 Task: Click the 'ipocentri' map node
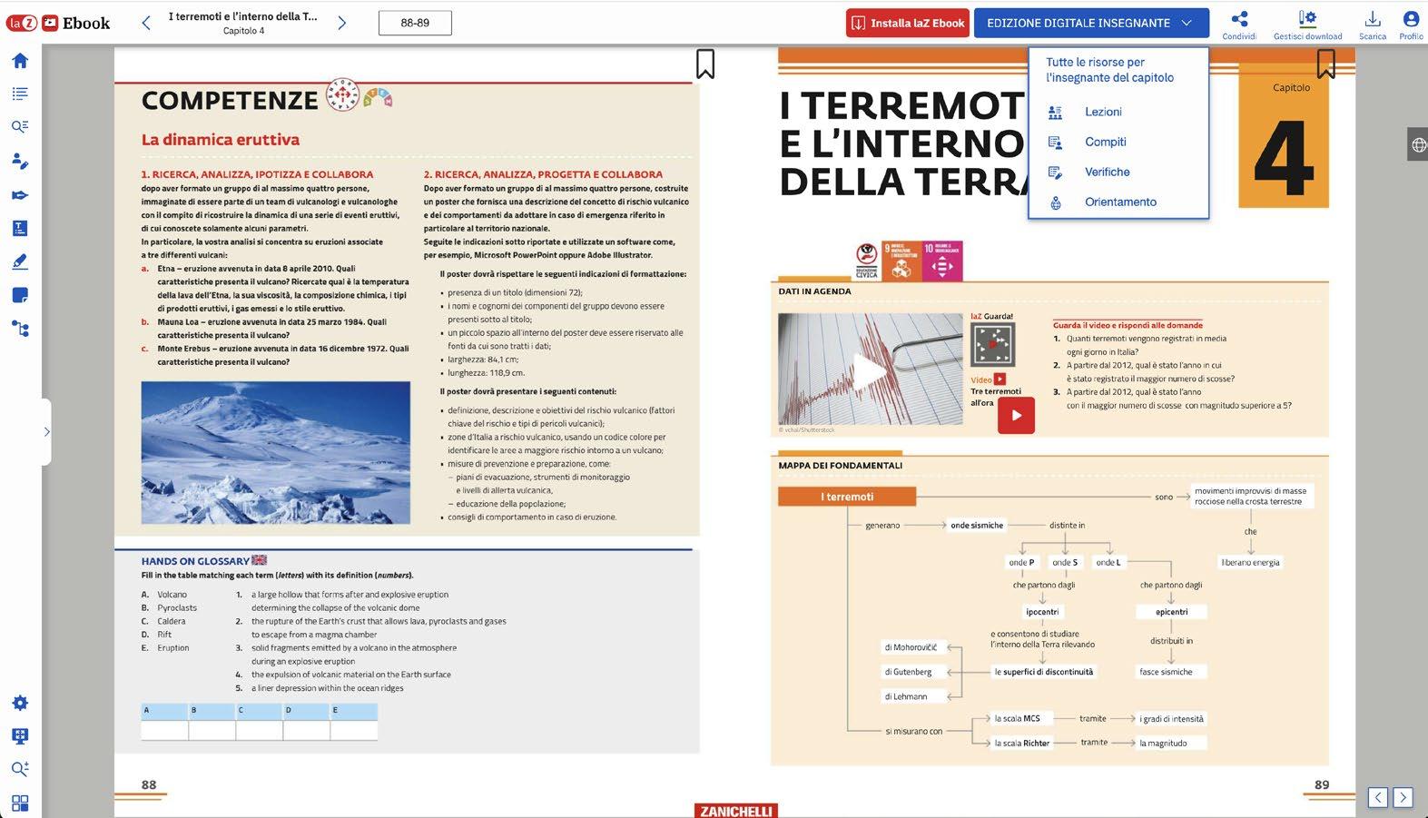[1042, 612]
